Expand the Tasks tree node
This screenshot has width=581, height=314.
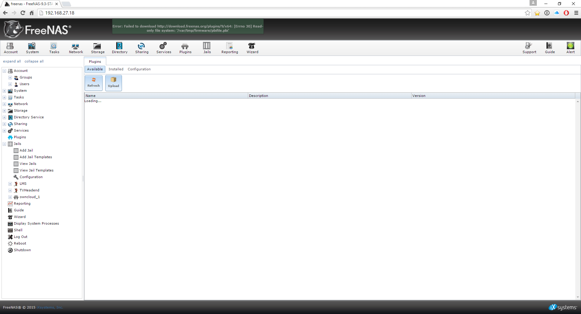(5, 98)
